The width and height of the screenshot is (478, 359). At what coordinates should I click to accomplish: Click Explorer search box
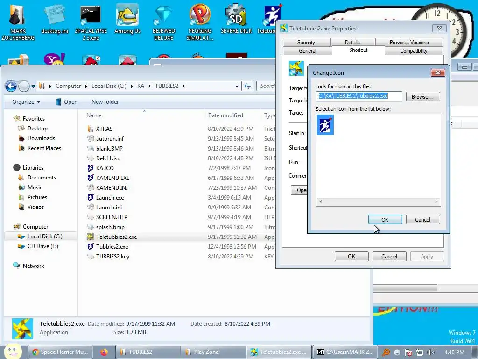pos(267,86)
